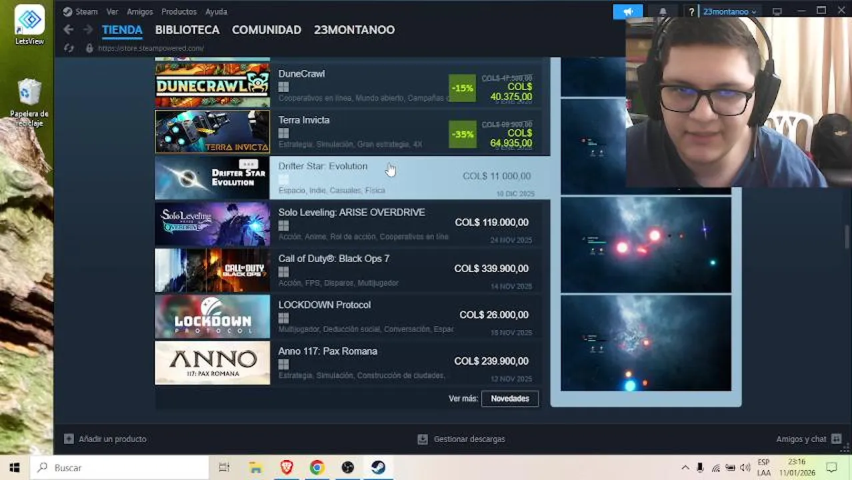This screenshot has height=480, width=852.
Task: Click the question mark help icon
Action: pos(691,11)
